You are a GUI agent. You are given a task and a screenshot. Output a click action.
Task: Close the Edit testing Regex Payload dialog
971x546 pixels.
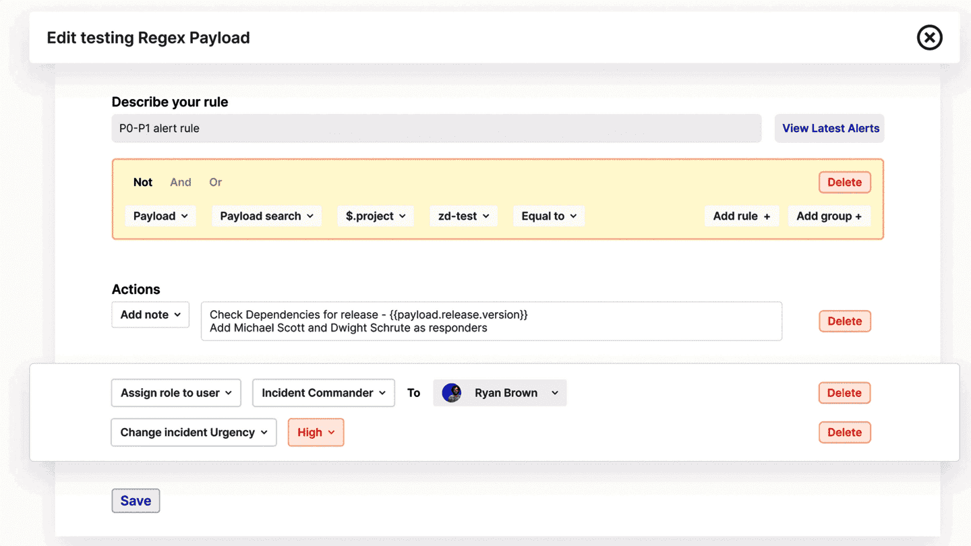pyautogui.click(x=929, y=38)
